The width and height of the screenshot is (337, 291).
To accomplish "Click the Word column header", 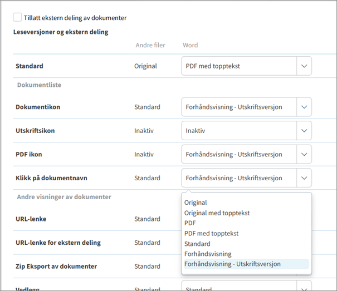I will click(190, 45).
